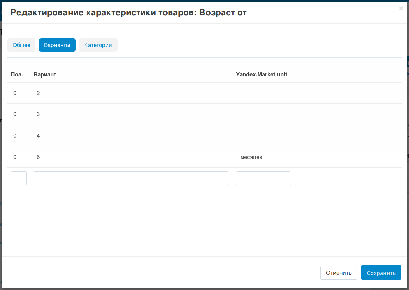Edit the variant value 6
The width and height of the screenshot is (409, 290).
coord(38,157)
